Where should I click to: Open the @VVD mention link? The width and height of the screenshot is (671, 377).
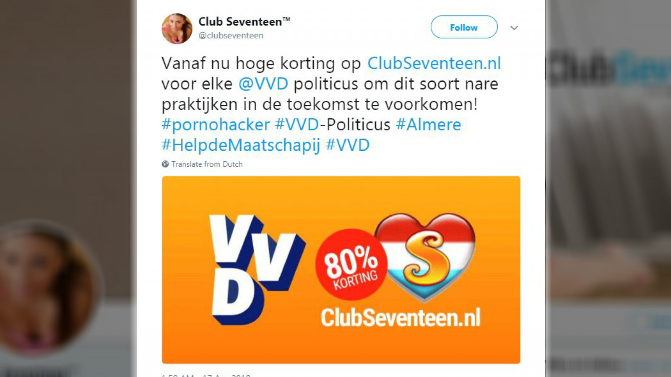[x=263, y=84]
